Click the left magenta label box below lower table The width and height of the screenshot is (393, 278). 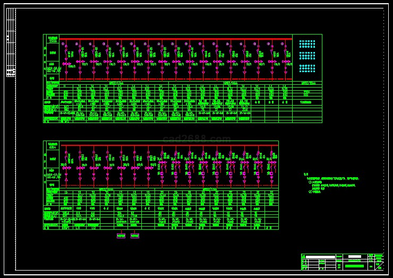tap(121, 236)
